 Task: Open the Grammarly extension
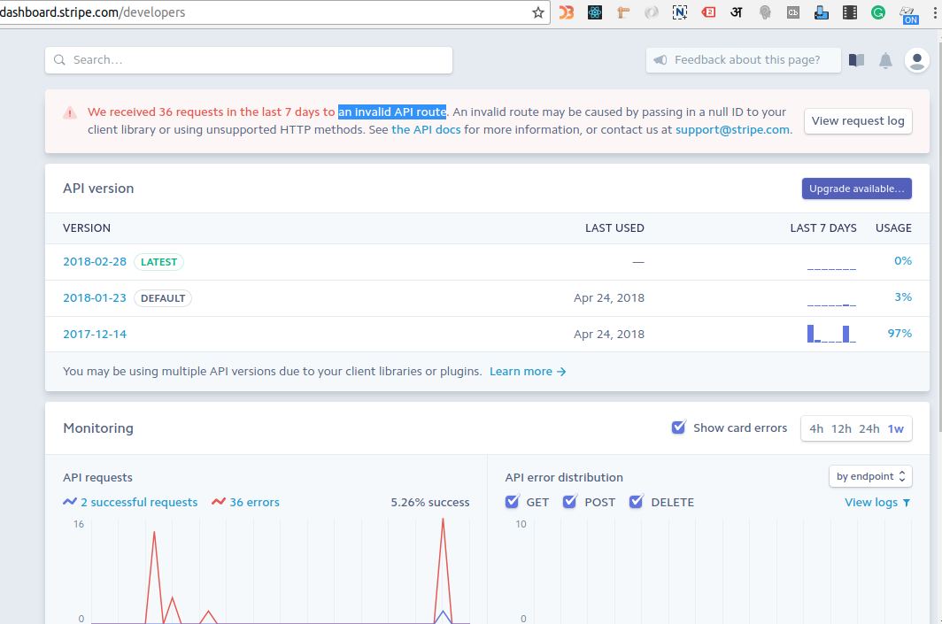point(877,12)
